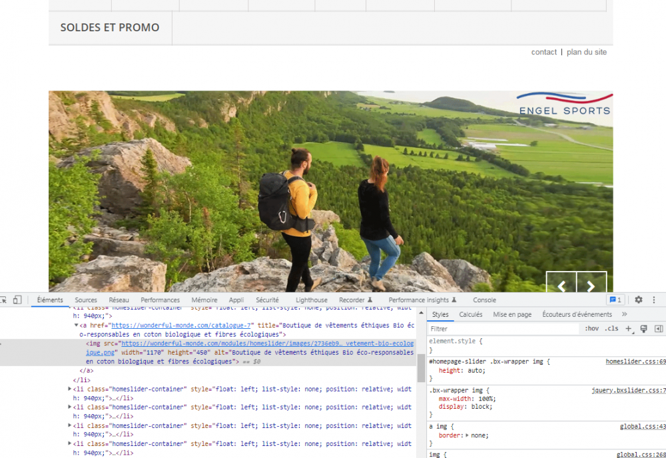The width and height of the screenshot is (666, 458).
Task: Go to the Mémoire tab
Action: point(204,300)
